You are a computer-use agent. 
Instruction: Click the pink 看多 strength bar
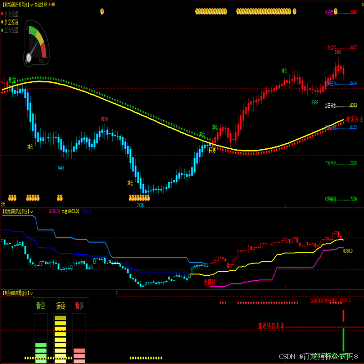79,356
